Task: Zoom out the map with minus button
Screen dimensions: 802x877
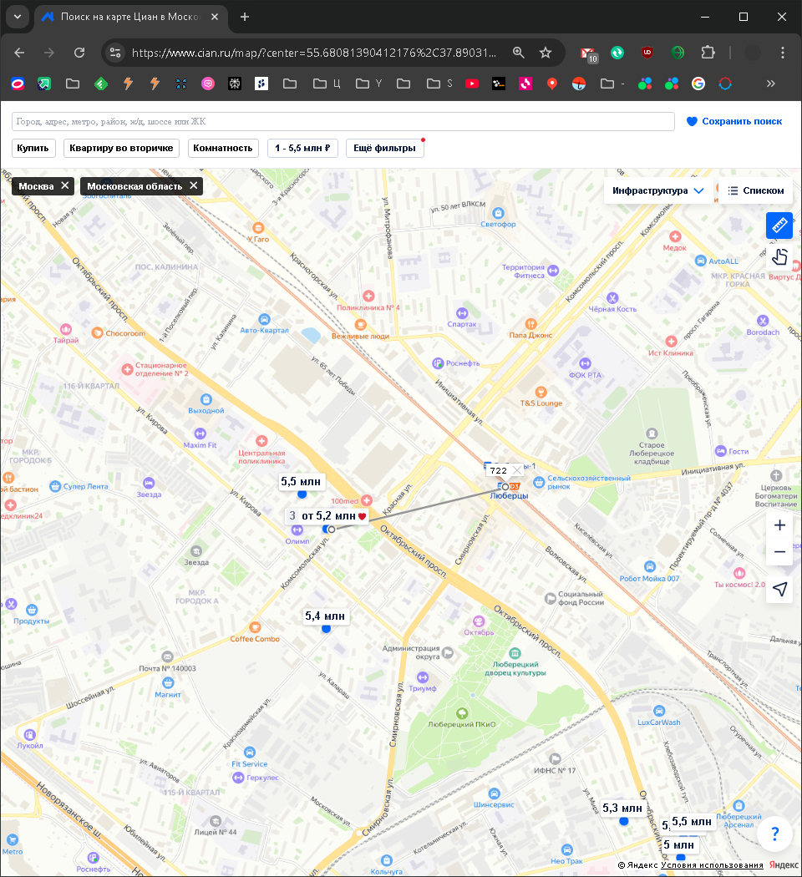Action: pyautogui.click(x=779, y=552)
